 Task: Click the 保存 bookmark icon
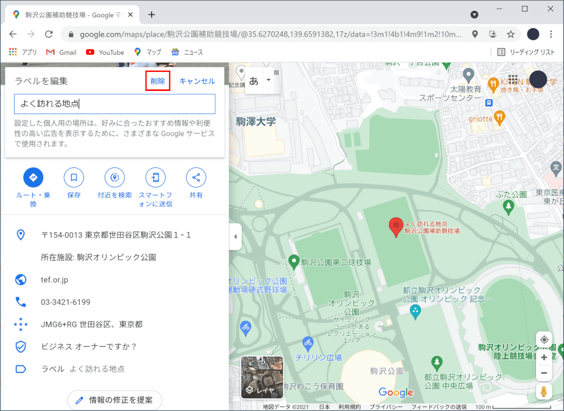74,177
